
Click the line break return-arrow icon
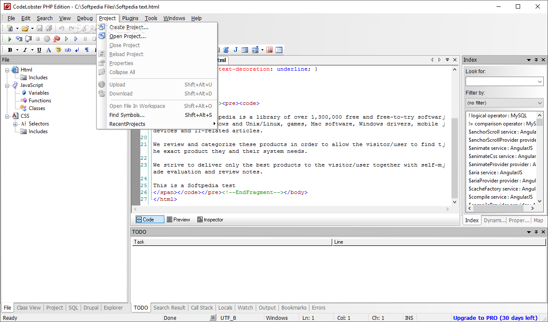tap(77, 50)
